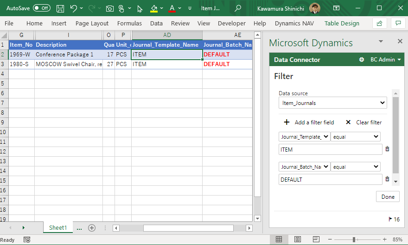Click the DEFAULT filter value field
408x245 pixels.
pyautogui.click(x=330, y=180)
